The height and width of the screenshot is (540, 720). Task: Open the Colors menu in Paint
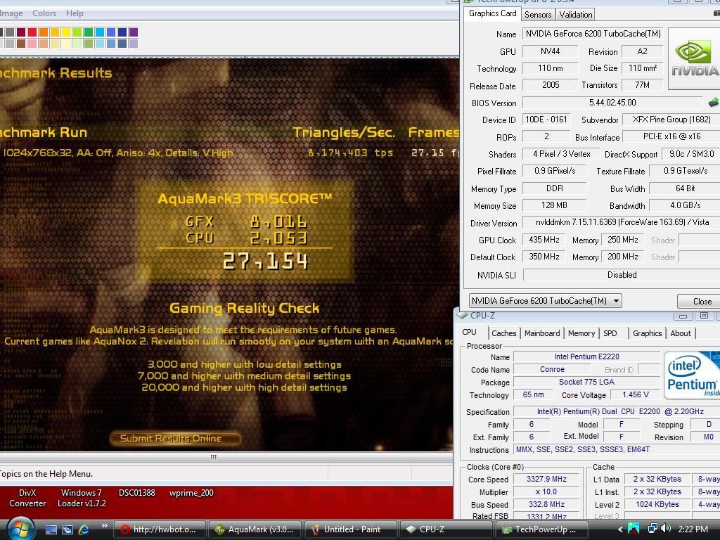44,13
